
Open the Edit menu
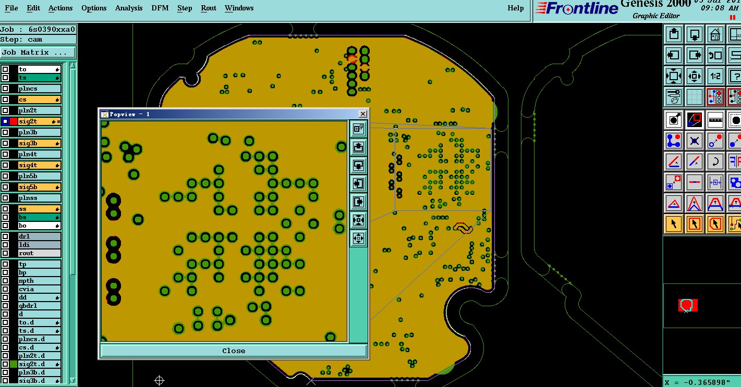(33, 8)
